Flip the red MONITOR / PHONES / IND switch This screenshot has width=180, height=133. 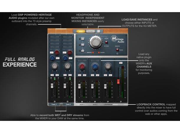click(117, 50)
